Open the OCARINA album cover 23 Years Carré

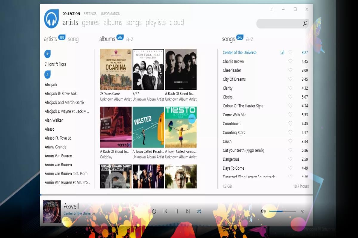(116, 69)
